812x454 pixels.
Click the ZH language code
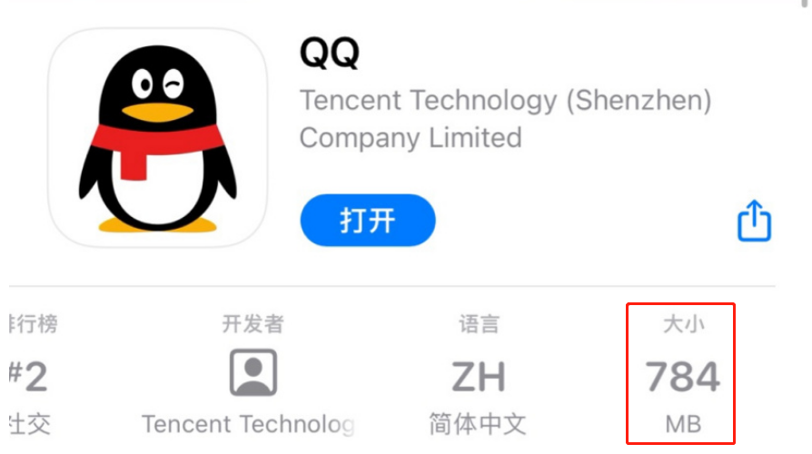tap(479, 377)
